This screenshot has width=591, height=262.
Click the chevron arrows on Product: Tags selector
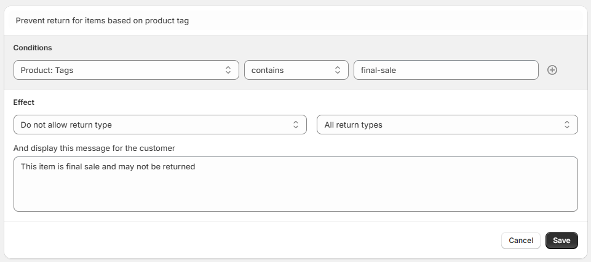[x=228, y=70]
